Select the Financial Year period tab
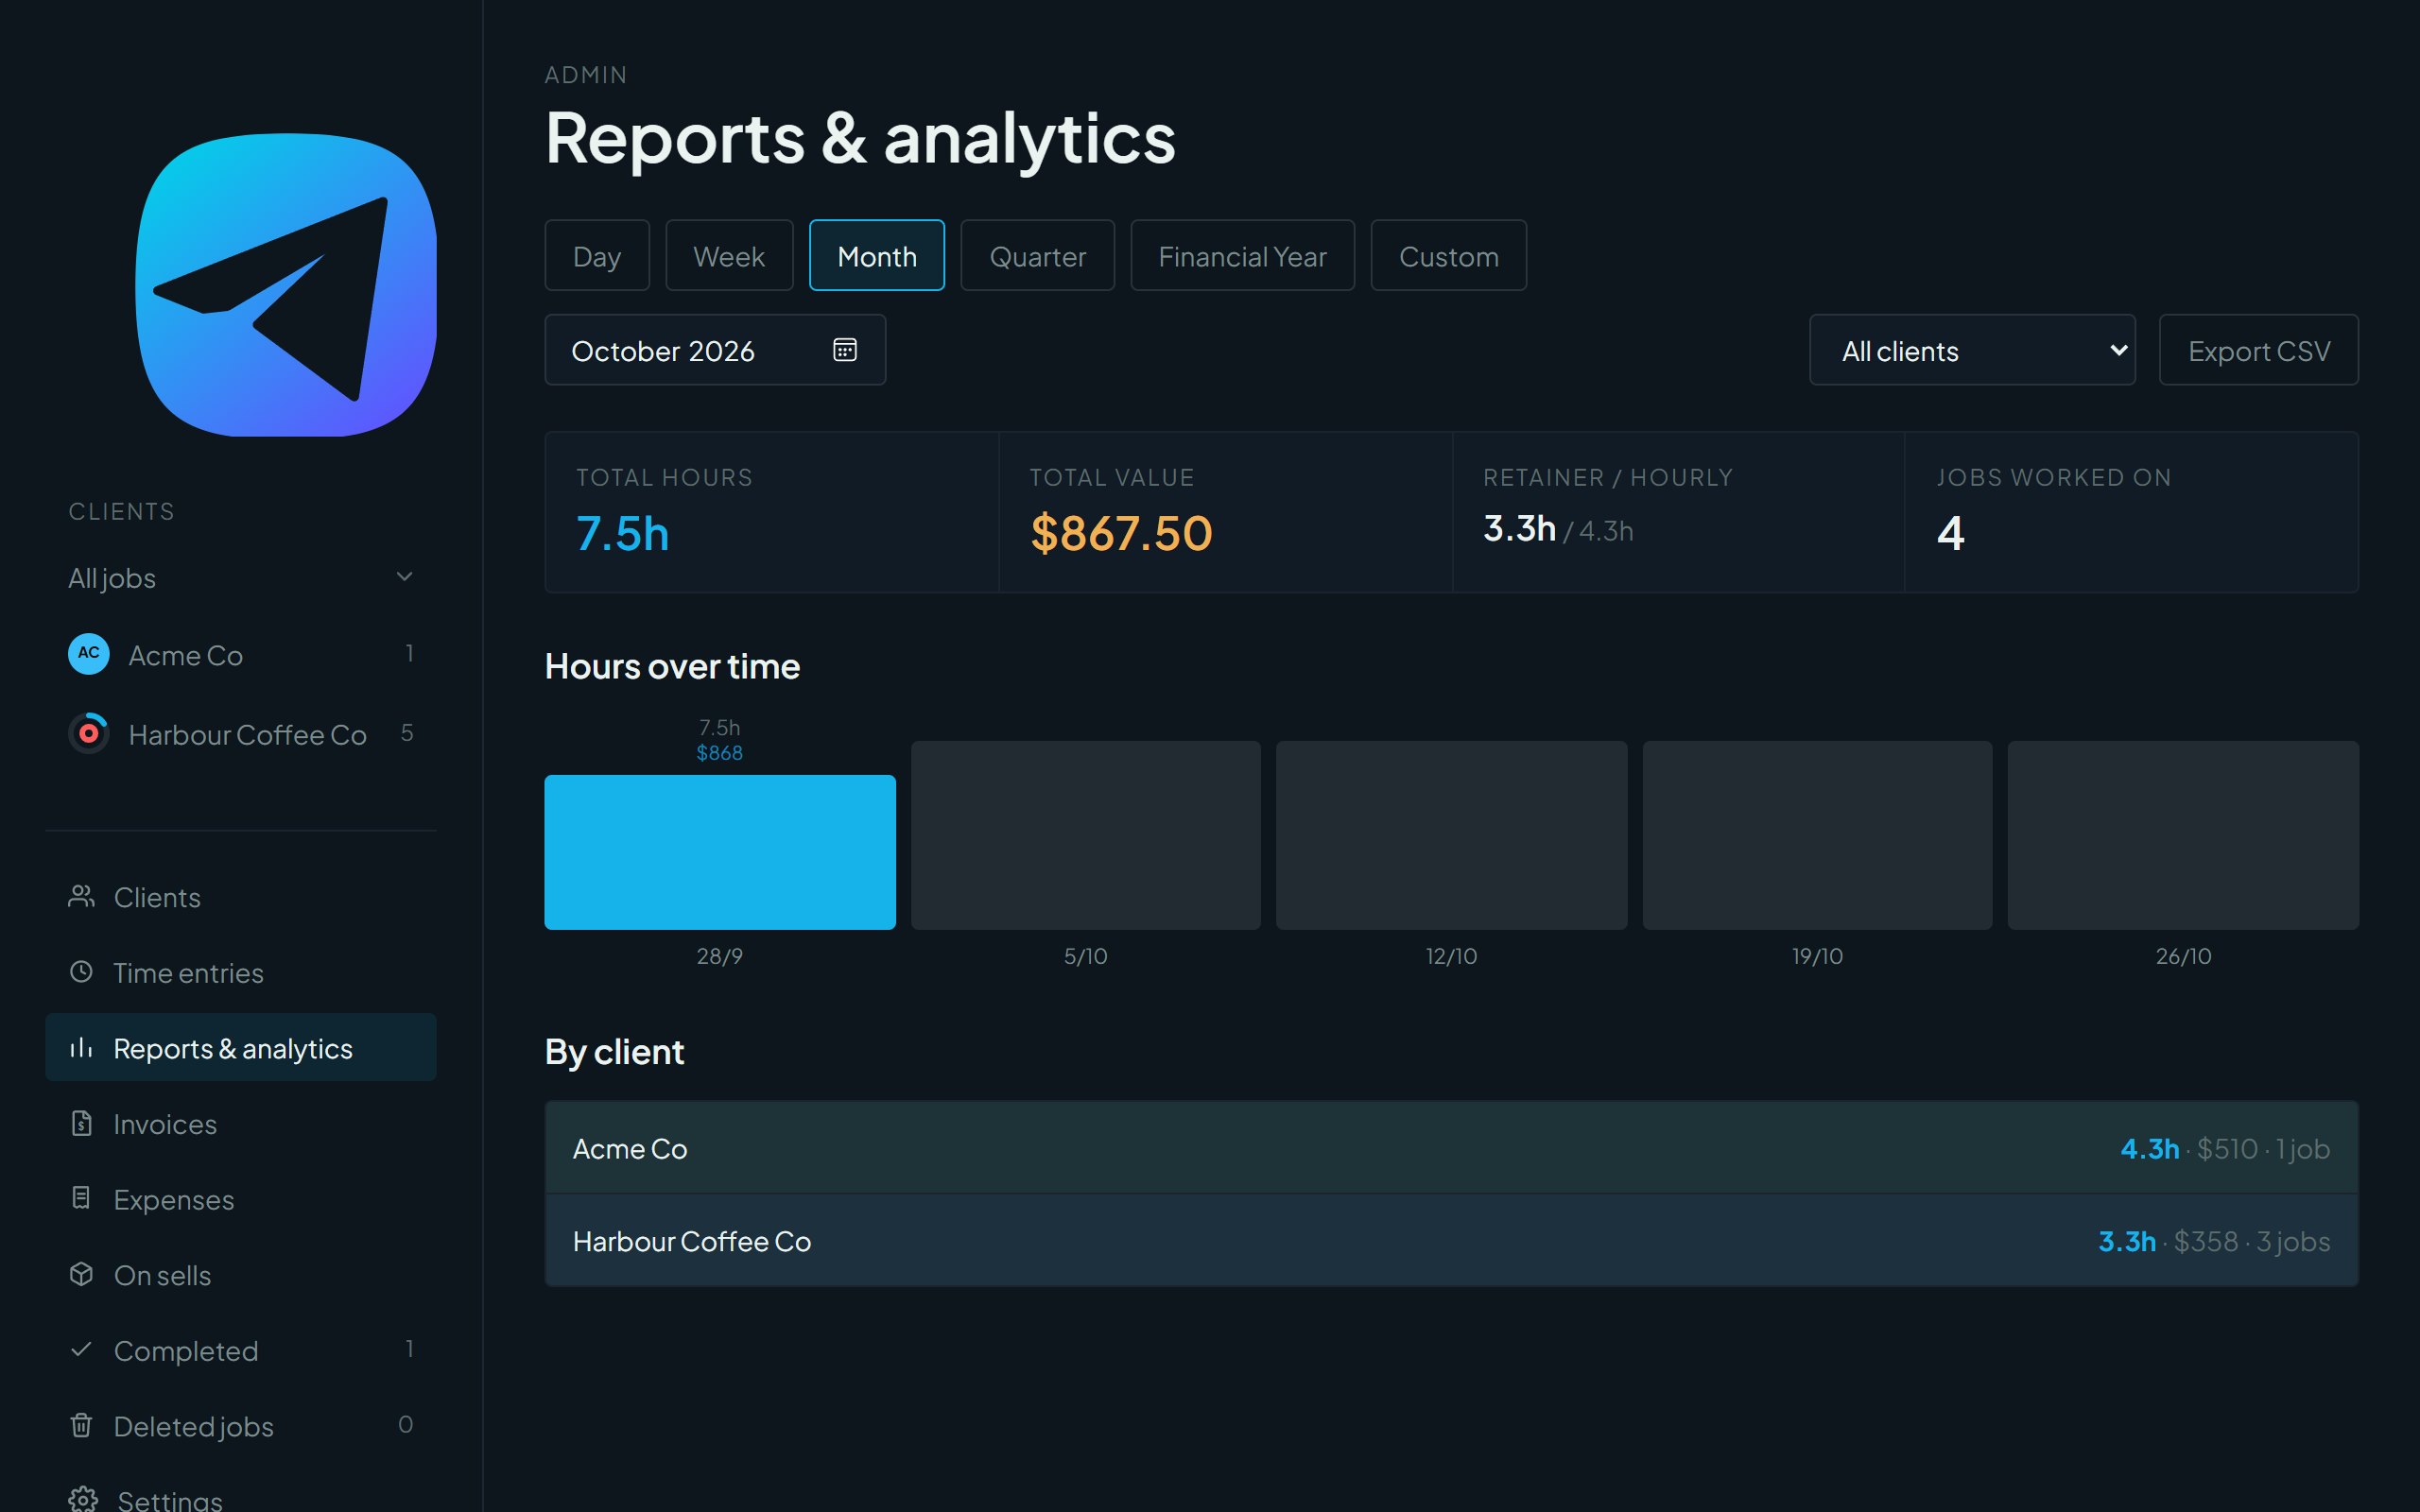The image size is (2420, 1512). pos(1242,255)
